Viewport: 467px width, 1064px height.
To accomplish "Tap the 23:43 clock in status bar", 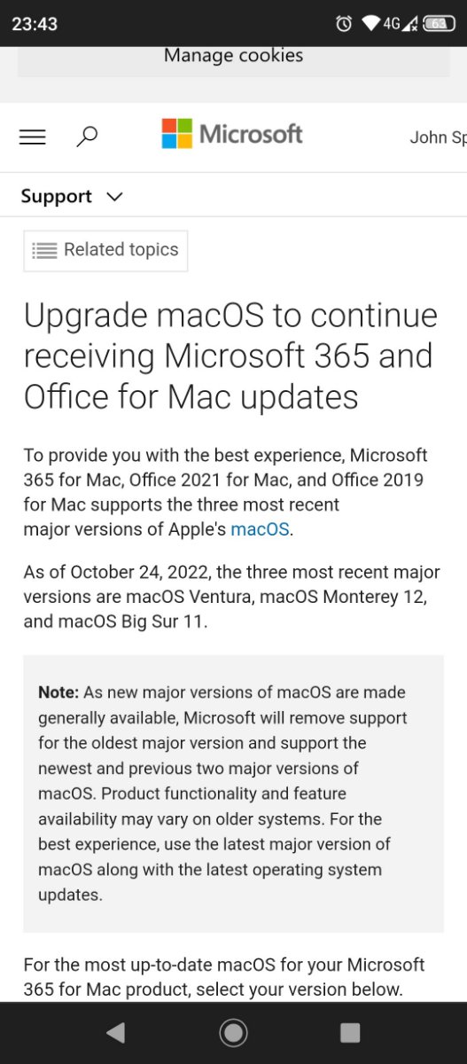I will pos(35,24).
